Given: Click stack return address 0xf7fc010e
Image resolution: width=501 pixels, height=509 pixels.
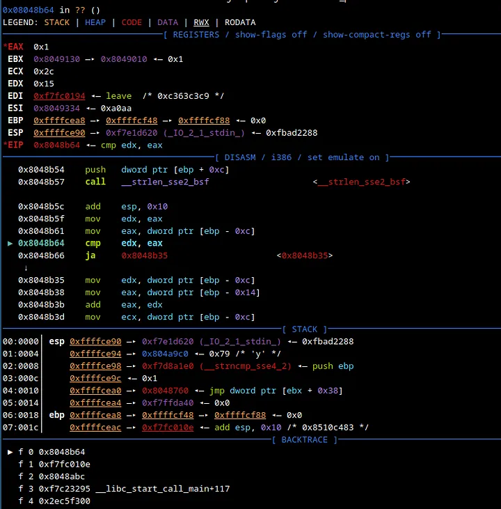Looking at the screenshot, I should coord(168,428).
